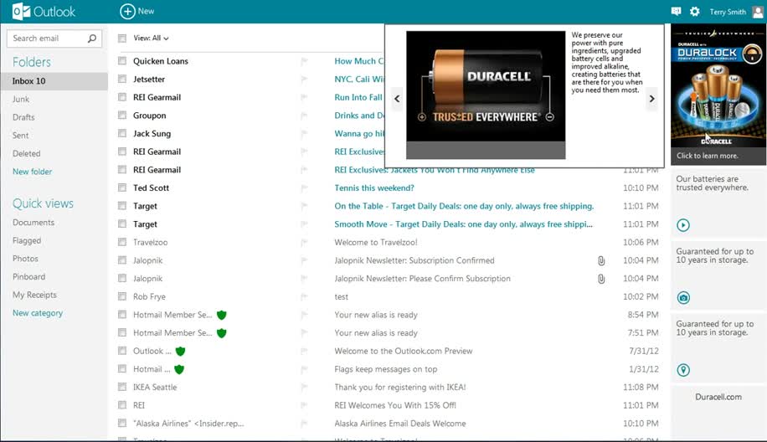Viewport: 767px width, 442px height.
Task: Check the Groupon email checkbox
Action: 122,116
